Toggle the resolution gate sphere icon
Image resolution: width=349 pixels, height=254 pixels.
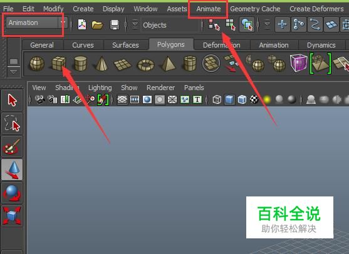(147, 99)
